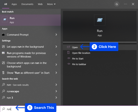Click the Run app icon in Best match
The width and height of the screenshot is (138, 112).
5,19
